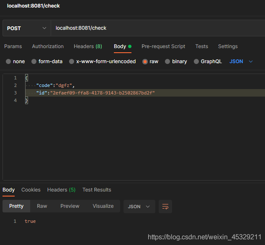Switch response view to Raw
This screenshot has width=265, height=245.
click(42, 206)
